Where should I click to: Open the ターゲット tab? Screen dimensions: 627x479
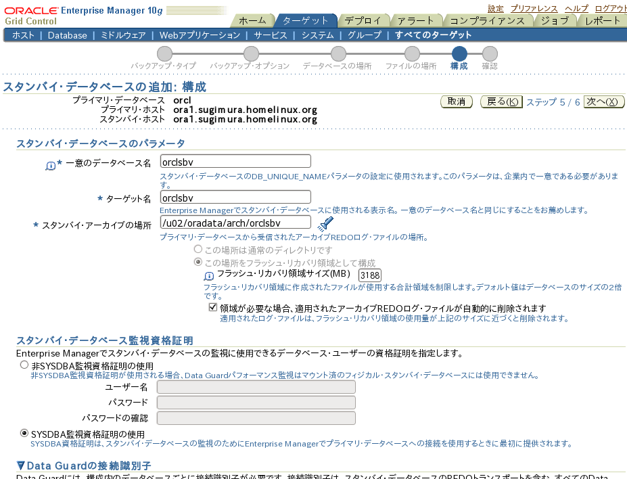pyautogui.click(x=306, y=21)
